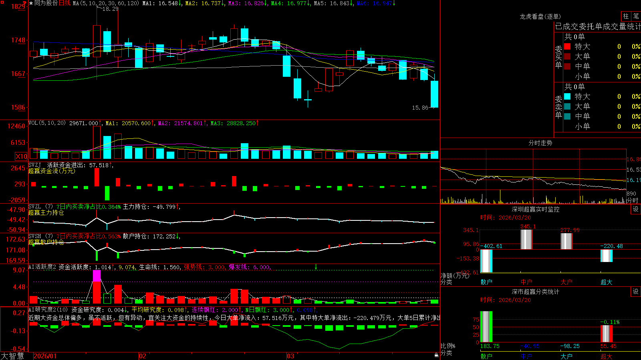The image size is (641, 360).
Task: Click the 深圳超赢实时监控 panel title
Action: [535, 209]
